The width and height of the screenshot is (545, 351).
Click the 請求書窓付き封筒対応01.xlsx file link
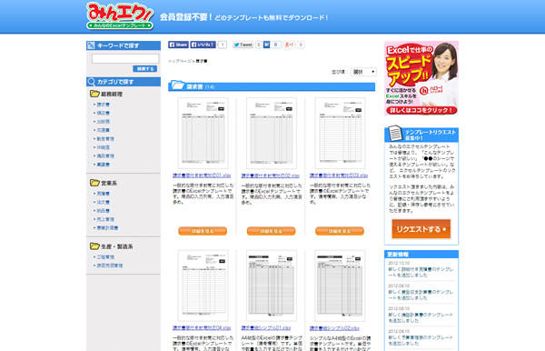pos(202,175)
